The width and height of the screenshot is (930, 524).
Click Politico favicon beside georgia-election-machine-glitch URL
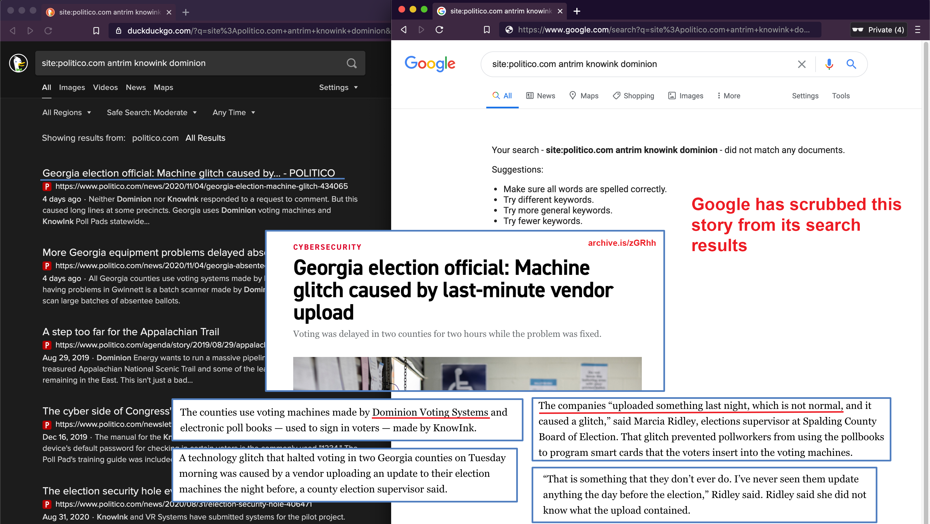[46, 186]
